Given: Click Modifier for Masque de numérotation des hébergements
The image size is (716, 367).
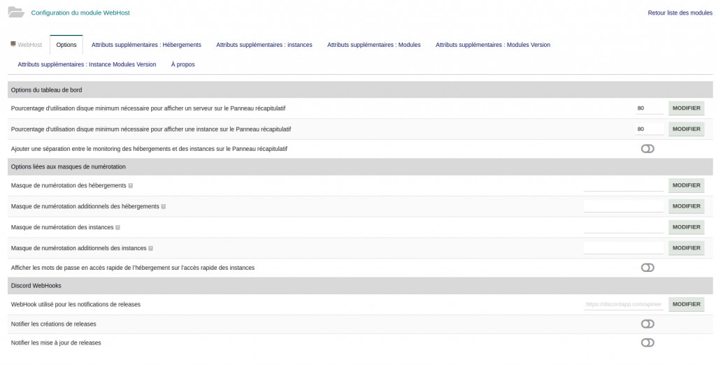Looking at the screenshot, I should tap(687, 185).
